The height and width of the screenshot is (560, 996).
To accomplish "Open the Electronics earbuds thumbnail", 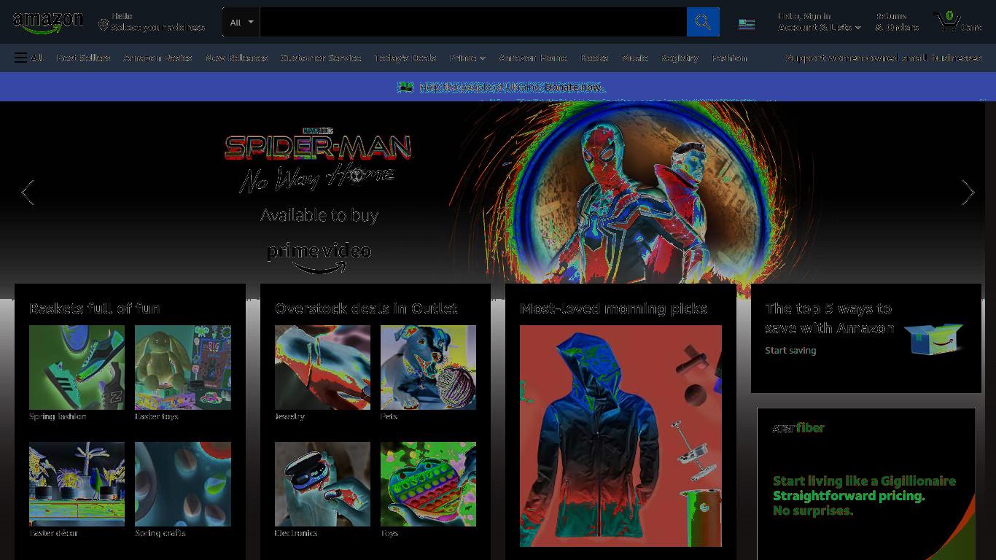I will click(x=322, y=484).
